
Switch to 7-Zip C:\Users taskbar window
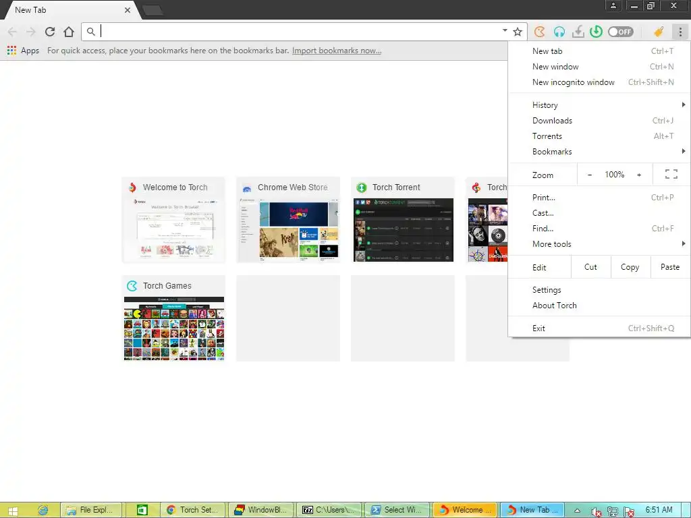point(329,510)
